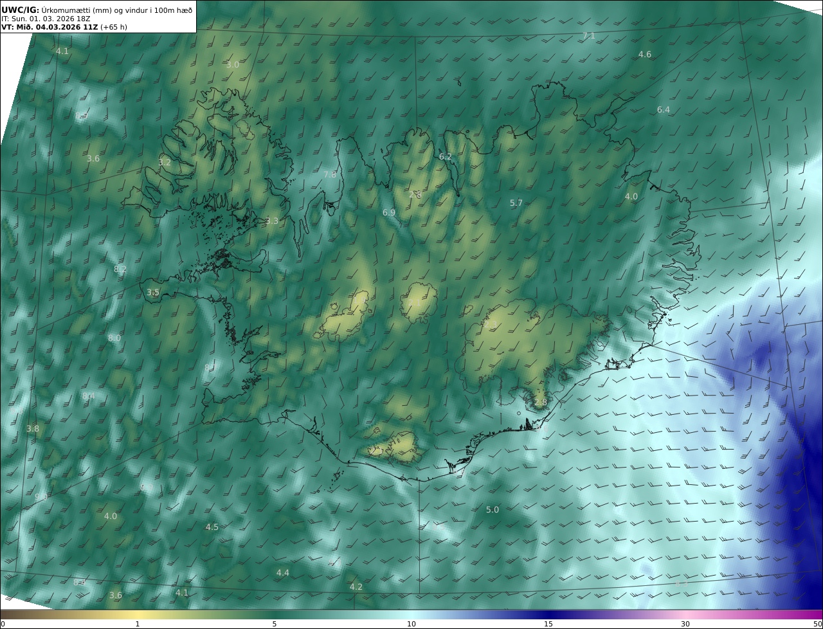Click the 6.4 value label
Image resolution: width=823 pixels, height=629 pixels.
tap(663, 110)
